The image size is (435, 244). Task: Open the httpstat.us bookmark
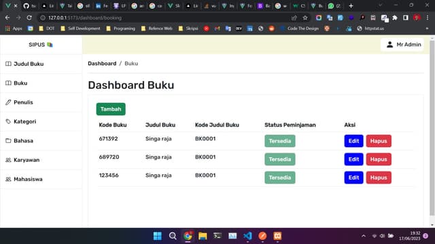point(370,28)
